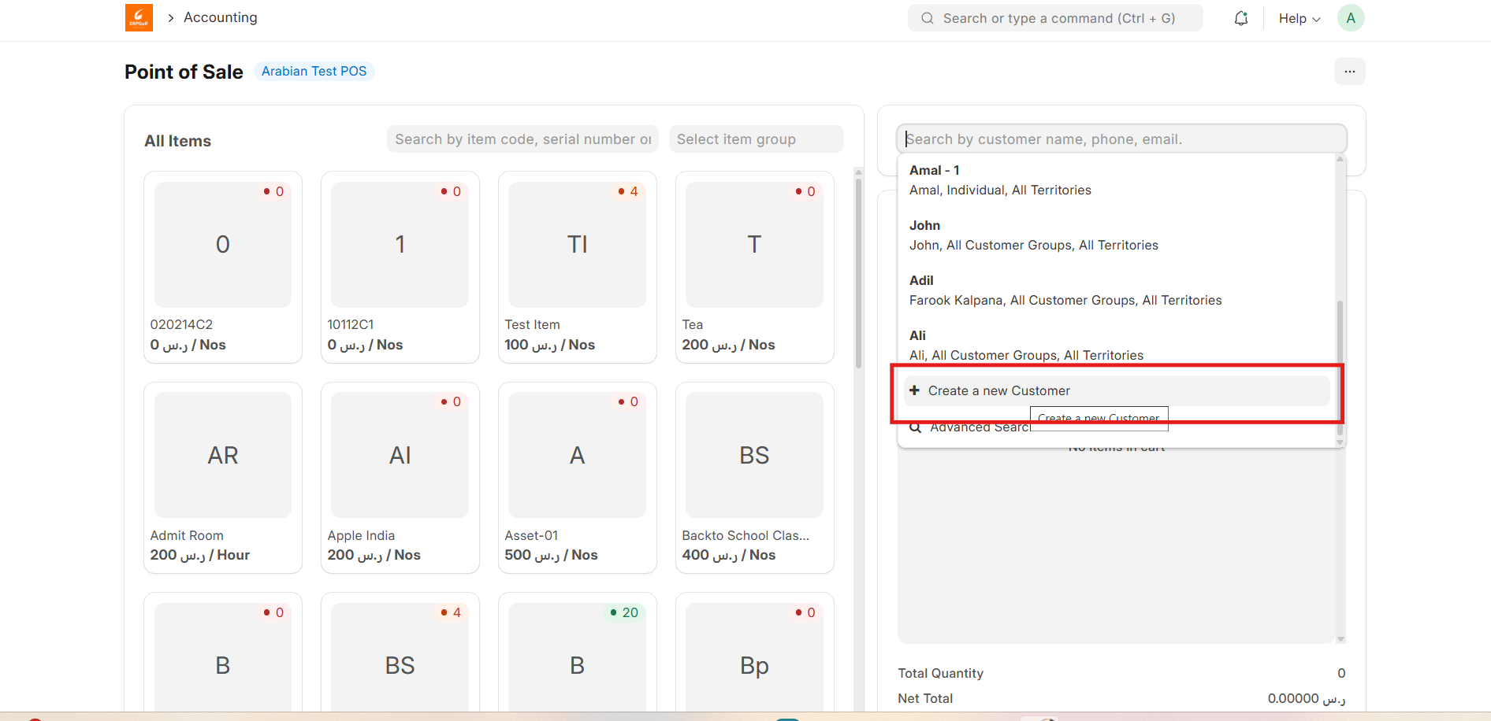Click Net Total value 0.00000

[1307, 698]
